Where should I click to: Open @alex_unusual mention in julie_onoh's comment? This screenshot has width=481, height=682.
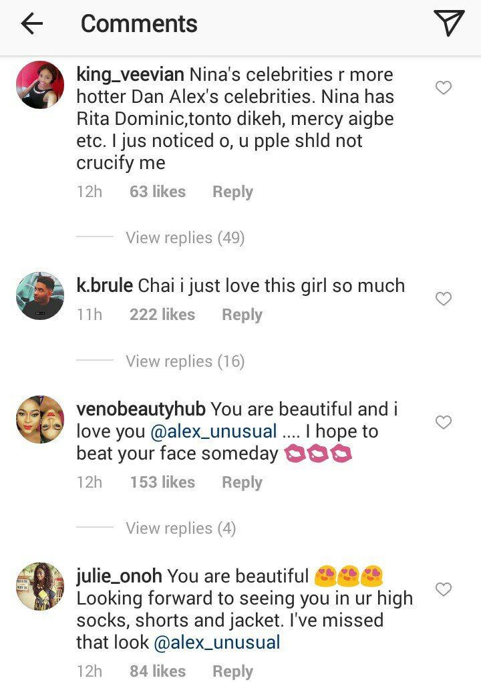pyautogui.click(x=217, y=643)
